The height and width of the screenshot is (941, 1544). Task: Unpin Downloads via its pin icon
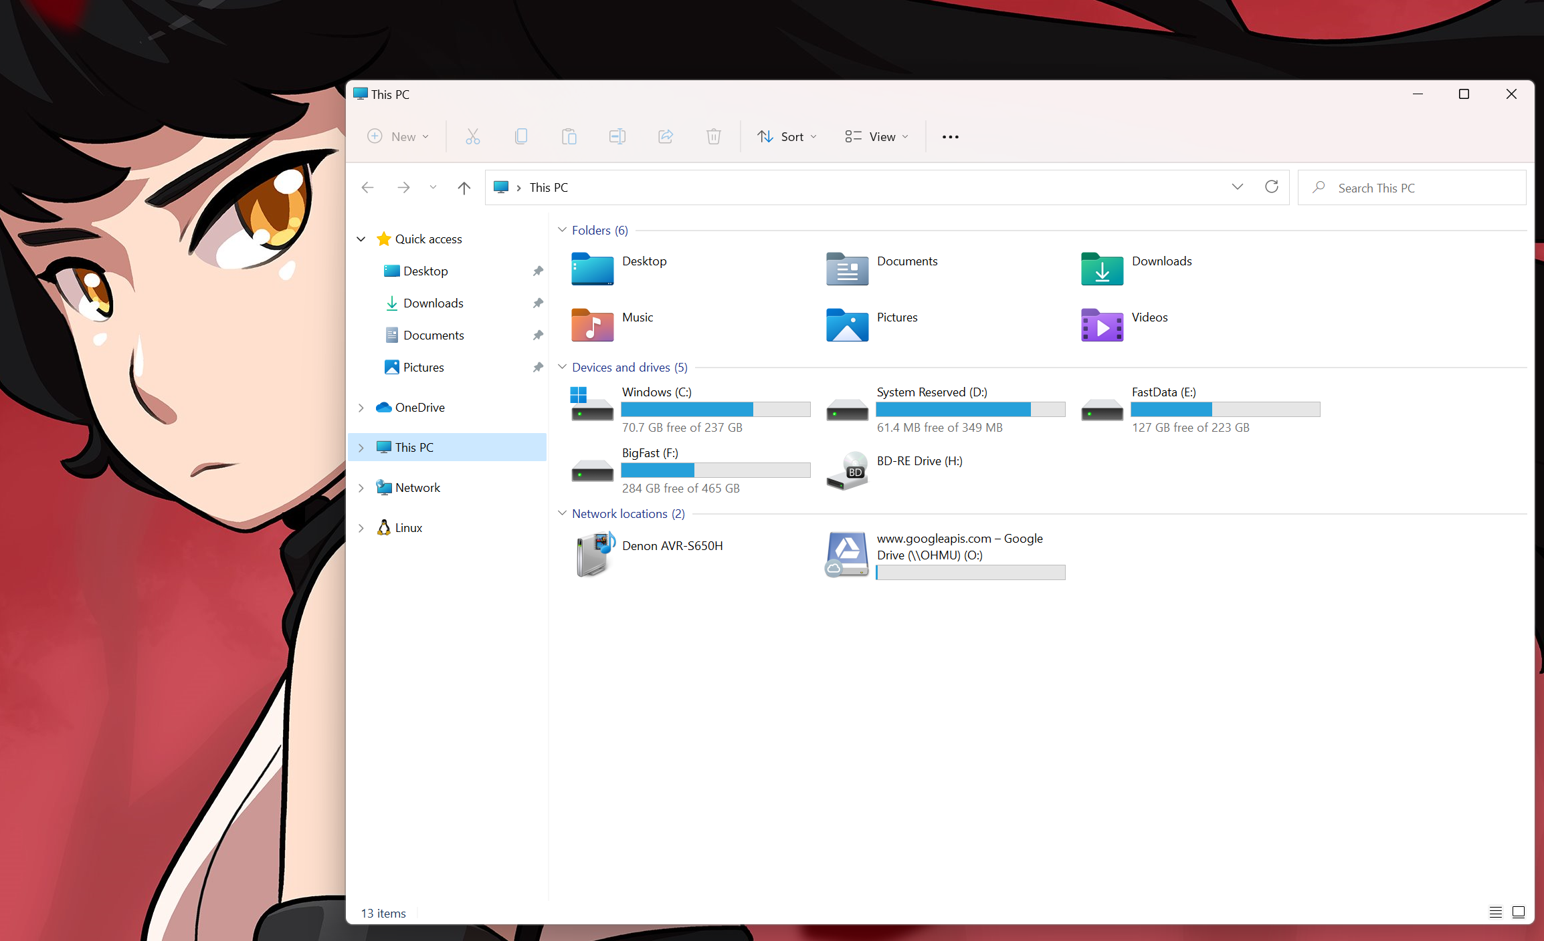(538, 303)
